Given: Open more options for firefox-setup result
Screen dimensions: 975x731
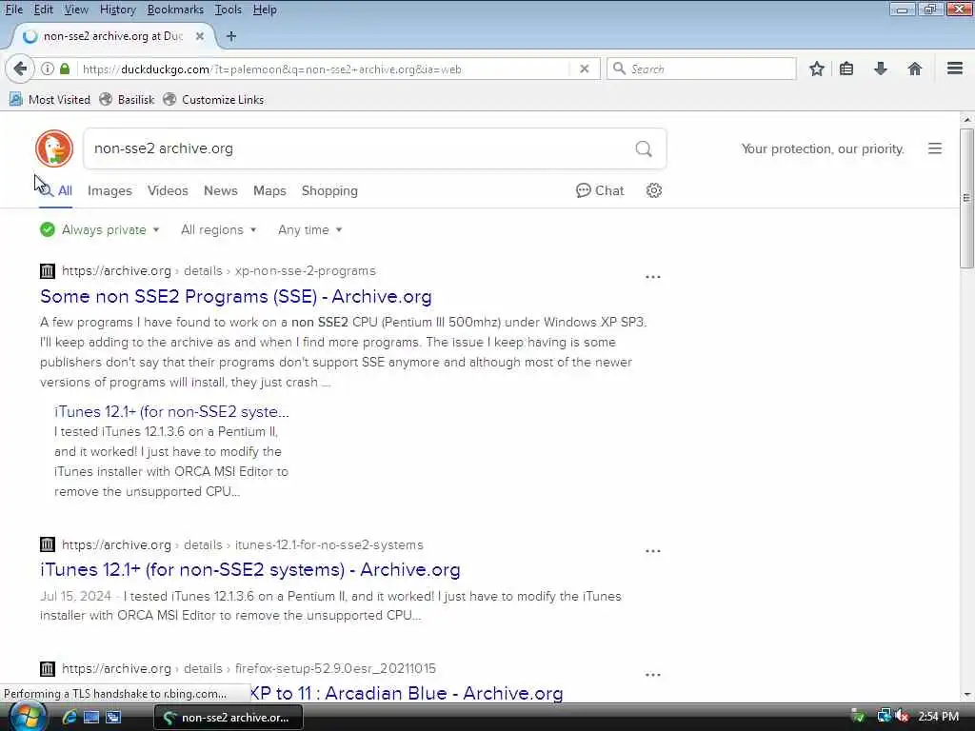Looking at the screenshot, I should (x=653, y=675).
